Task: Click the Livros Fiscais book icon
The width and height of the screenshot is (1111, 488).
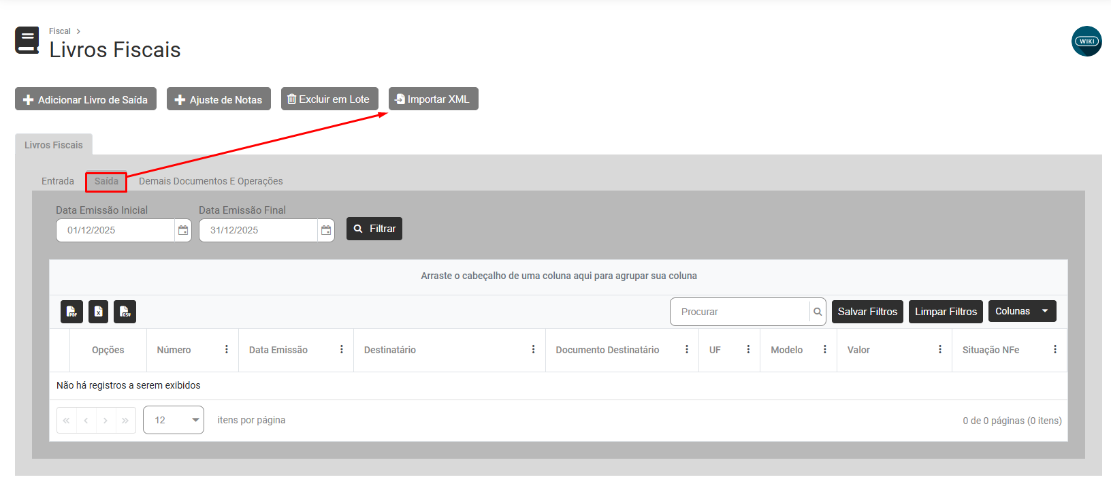Action: point(27,40)
